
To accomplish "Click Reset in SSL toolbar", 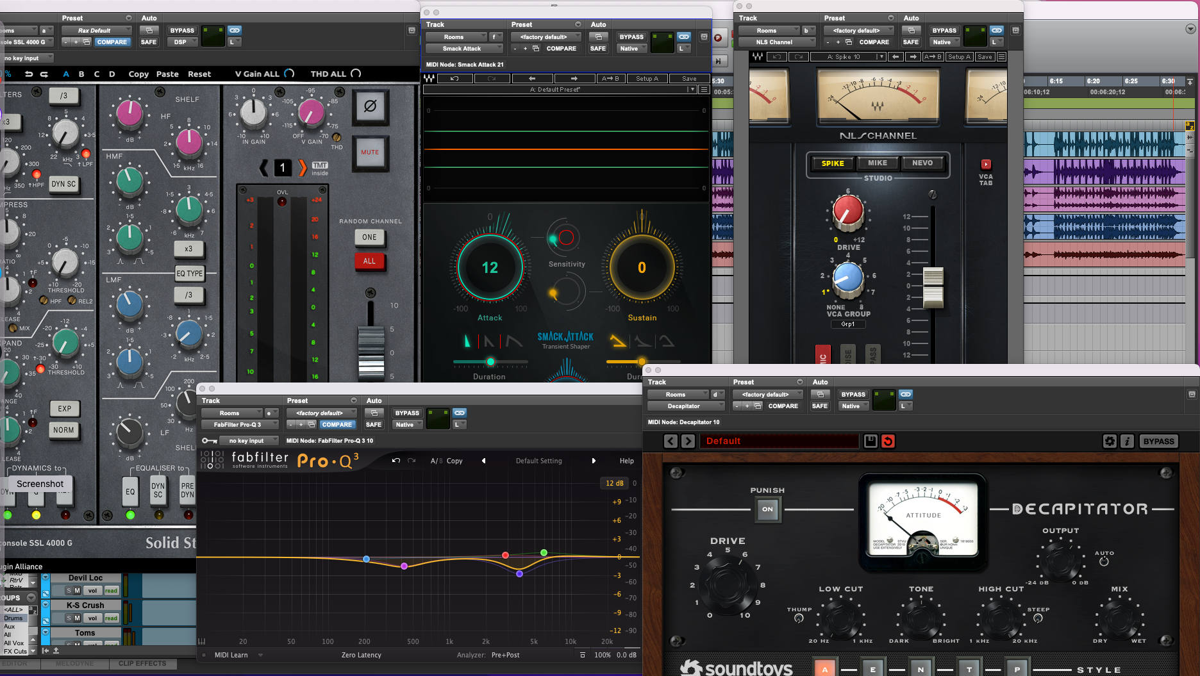I will pos(199,74).
